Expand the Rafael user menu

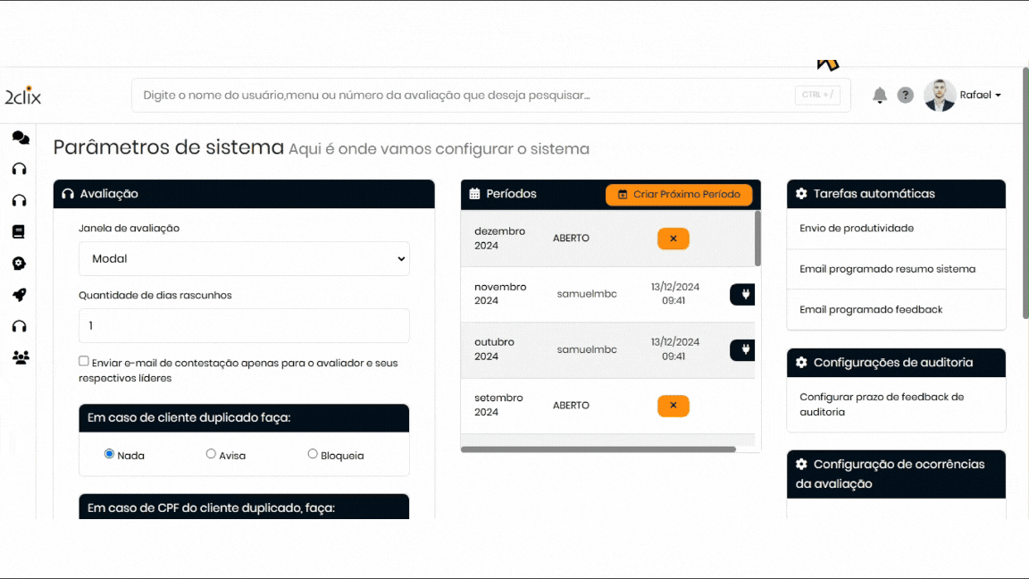[981, 96]
